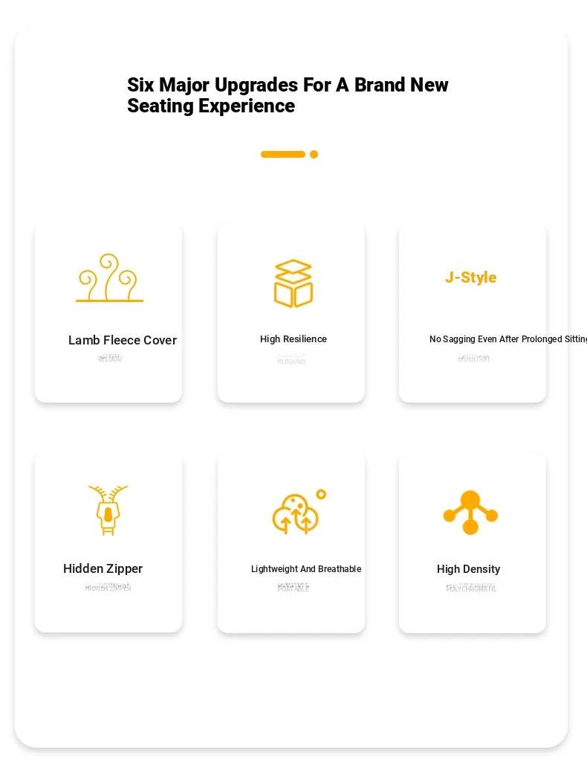
Task: Select the High Density label
Action: pos(468,569)
